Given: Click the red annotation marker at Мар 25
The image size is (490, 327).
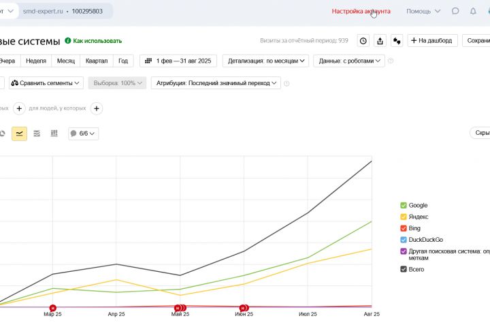Looking at the screenshot, I should [x=53, y=309].
